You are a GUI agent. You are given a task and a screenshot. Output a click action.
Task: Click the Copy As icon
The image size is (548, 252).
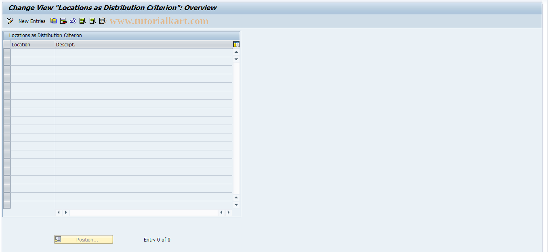pos(54,21)
